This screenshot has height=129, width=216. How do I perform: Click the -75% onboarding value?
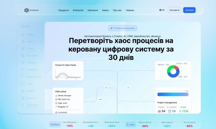coord(69,126)
